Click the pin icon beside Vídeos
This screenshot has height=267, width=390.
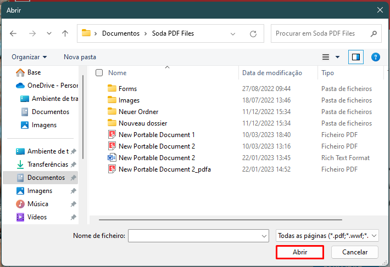tap(74, 217)
